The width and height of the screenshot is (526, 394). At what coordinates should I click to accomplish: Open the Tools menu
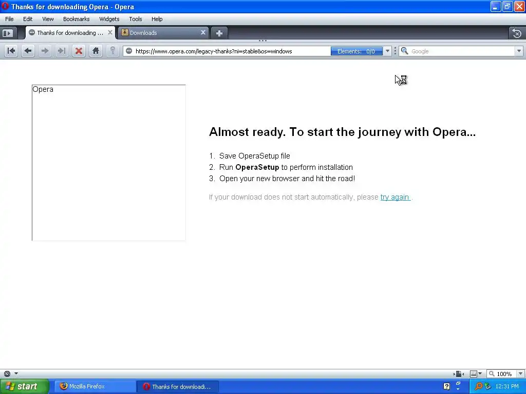point(136,19)
